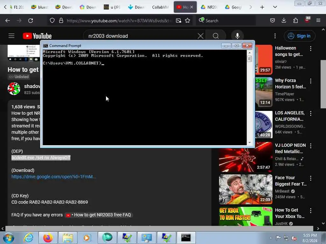Screen dimensions: 326x244
Task: Open the Windows Start menu
Action: [x=8, y=238]
